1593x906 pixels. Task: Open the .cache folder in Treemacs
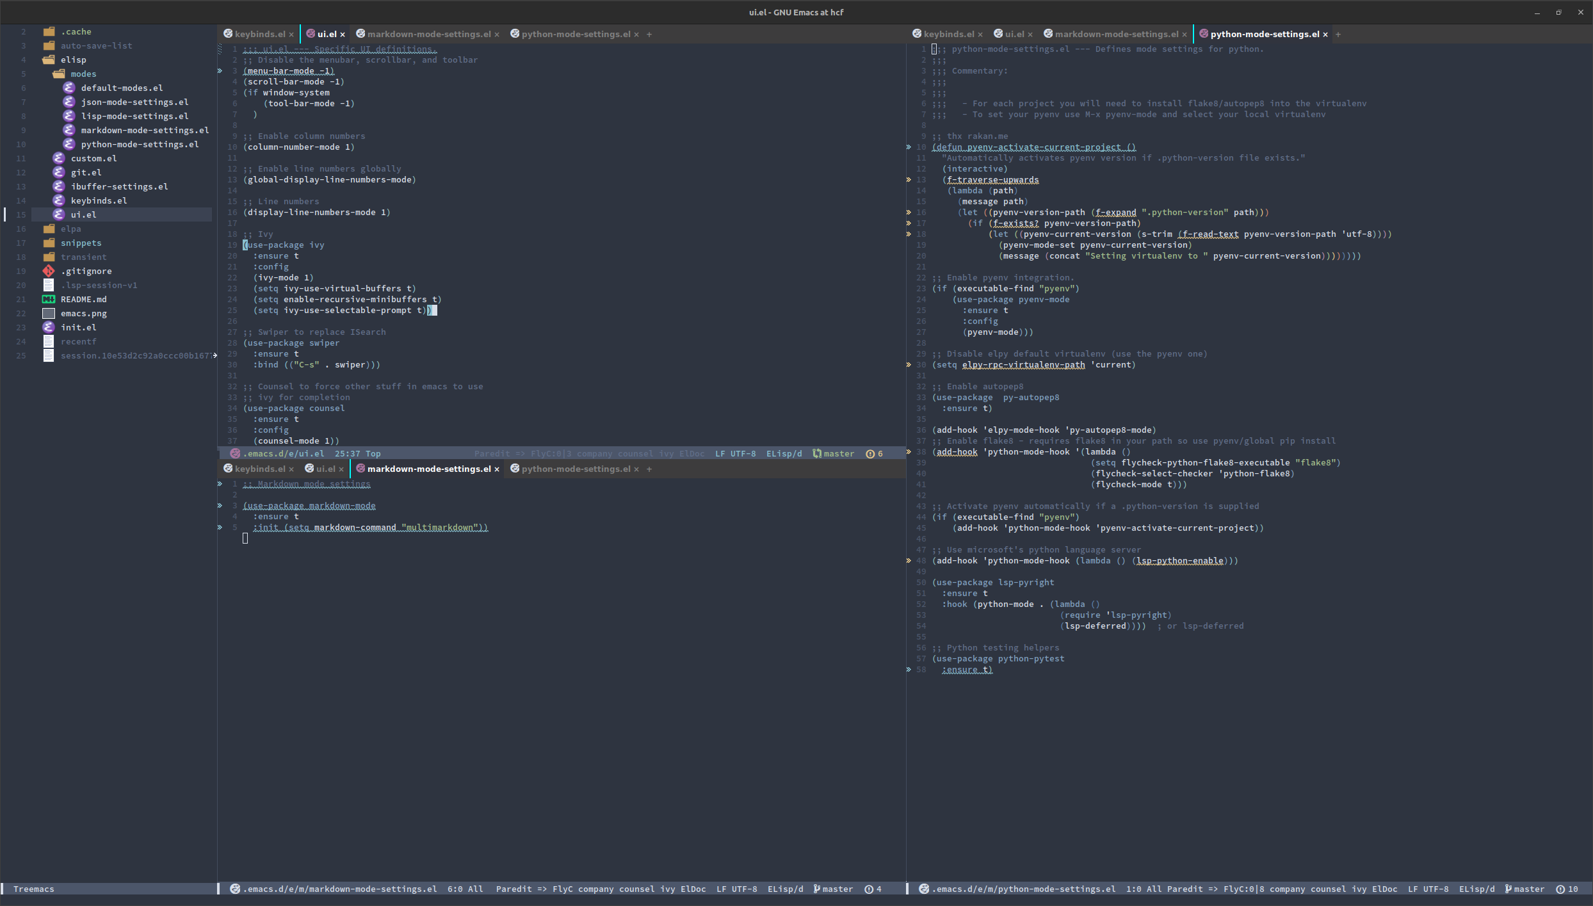point(76,31)
